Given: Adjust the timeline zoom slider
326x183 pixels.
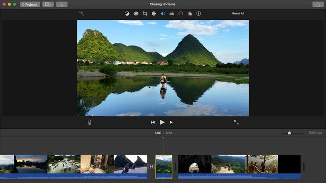Looking at the screenshot, I should tap(289, 133).
